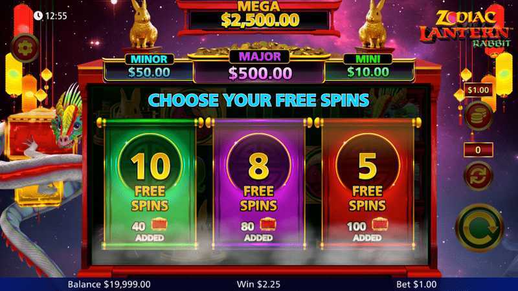Viewport: 518px width, 291px height.
Task: Click the large green spin button
Action: (x=479, y=228)
